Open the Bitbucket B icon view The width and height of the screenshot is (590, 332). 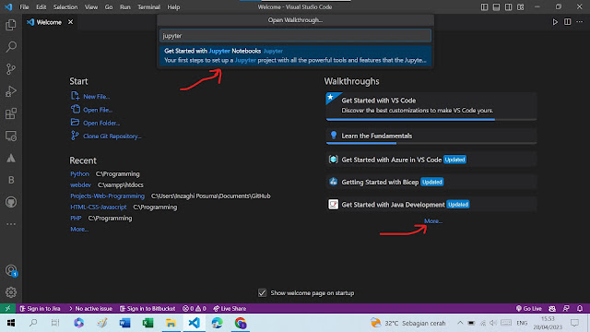tap(11, 181)
